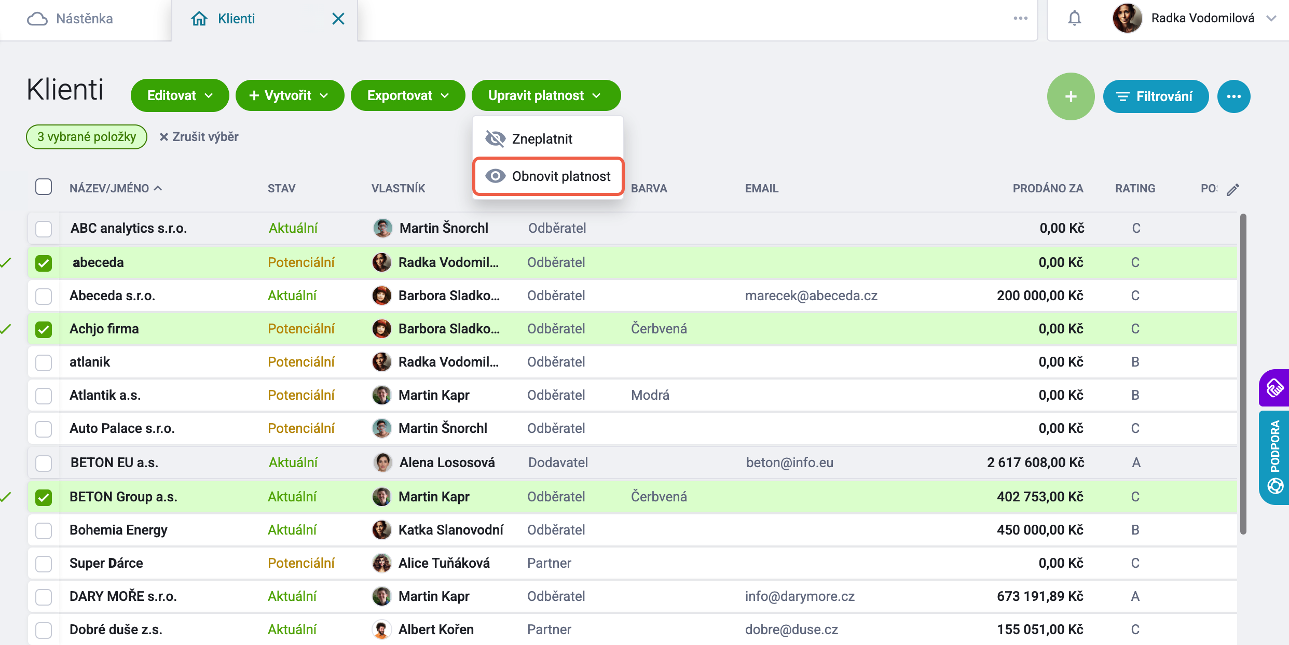Screen dimensions: 1289x645
Task: Click the marecek@abeceda.cz email
Action: 811,296
